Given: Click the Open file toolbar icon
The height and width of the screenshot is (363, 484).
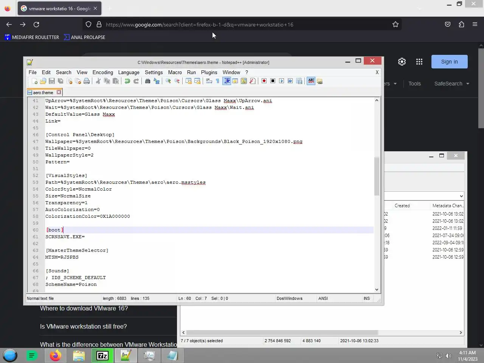Looking at the screenshot, I should click(x=43, y=81).
